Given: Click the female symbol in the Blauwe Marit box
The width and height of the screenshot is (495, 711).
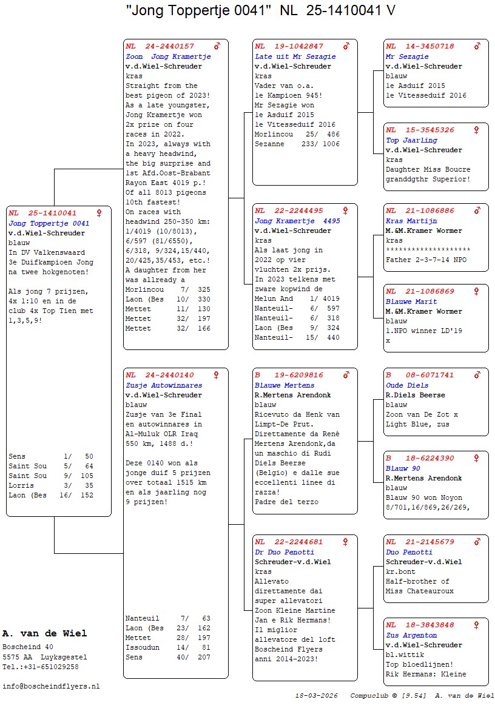Looking at the screenshot, I should coord(477,291).
